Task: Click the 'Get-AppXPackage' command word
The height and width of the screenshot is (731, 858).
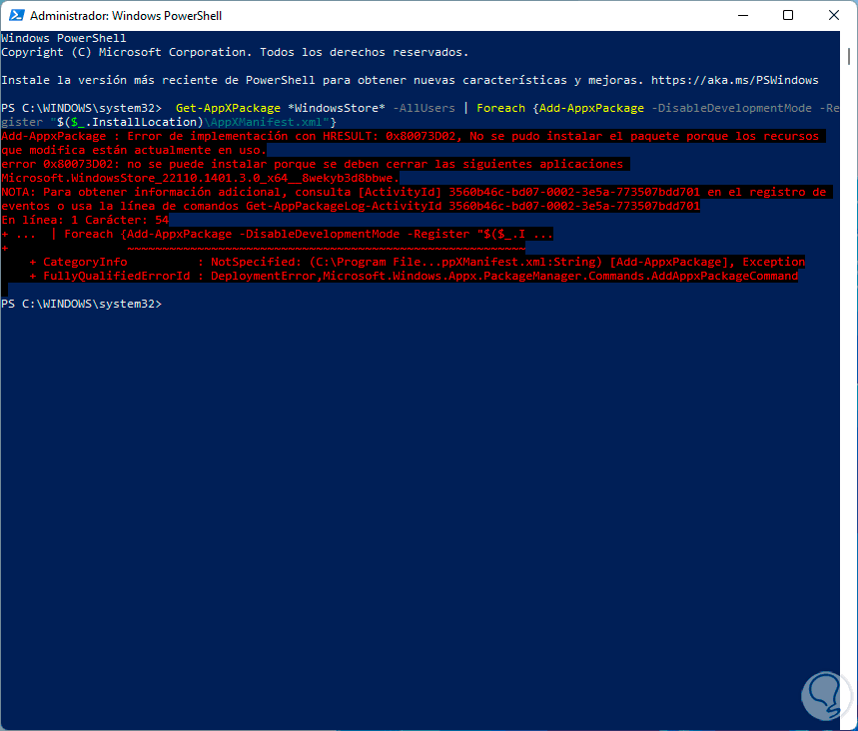Action: point(228,108)
